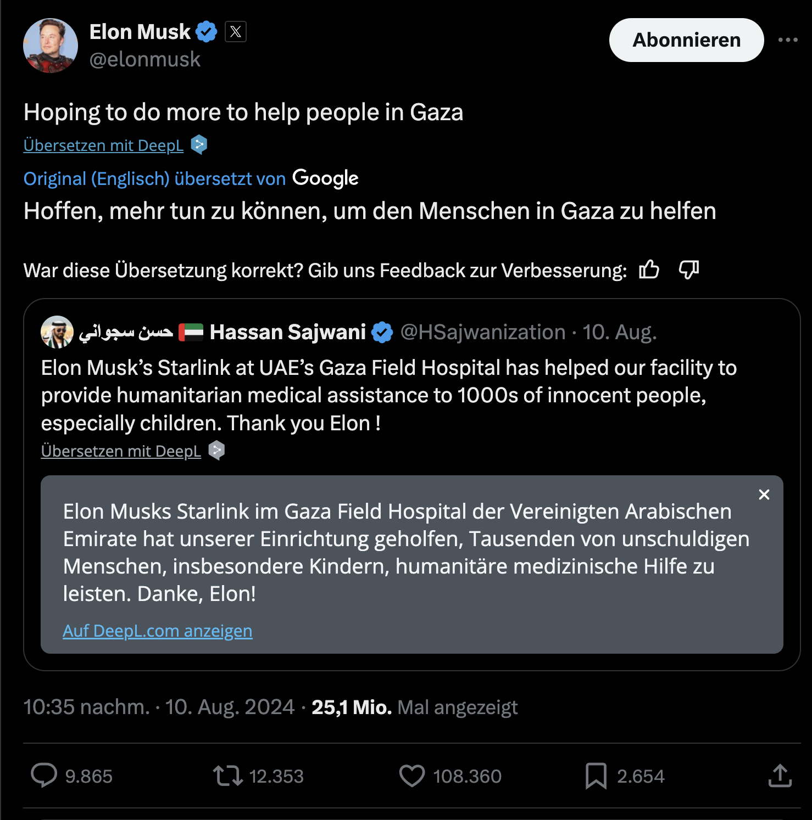
Task: Close the DeepL translation box
Action: (764, 495)
